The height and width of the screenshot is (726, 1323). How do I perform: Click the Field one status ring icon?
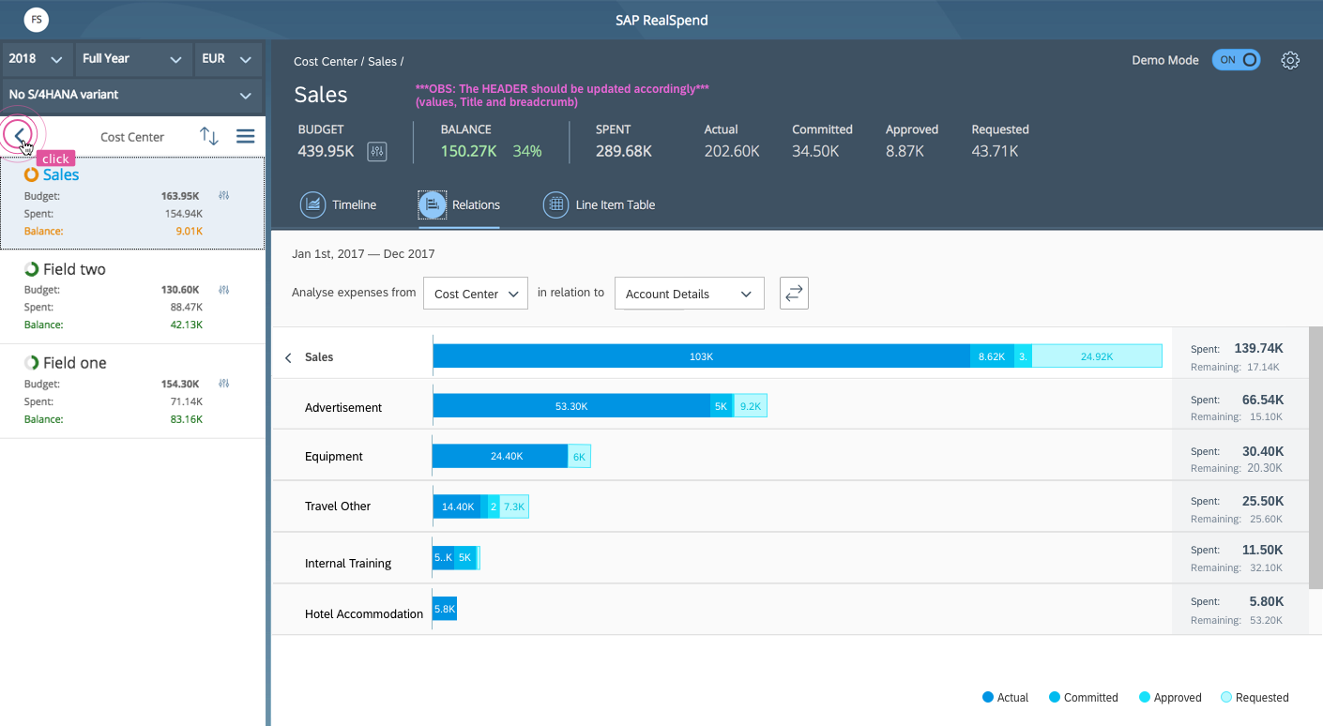pos(31,363)
